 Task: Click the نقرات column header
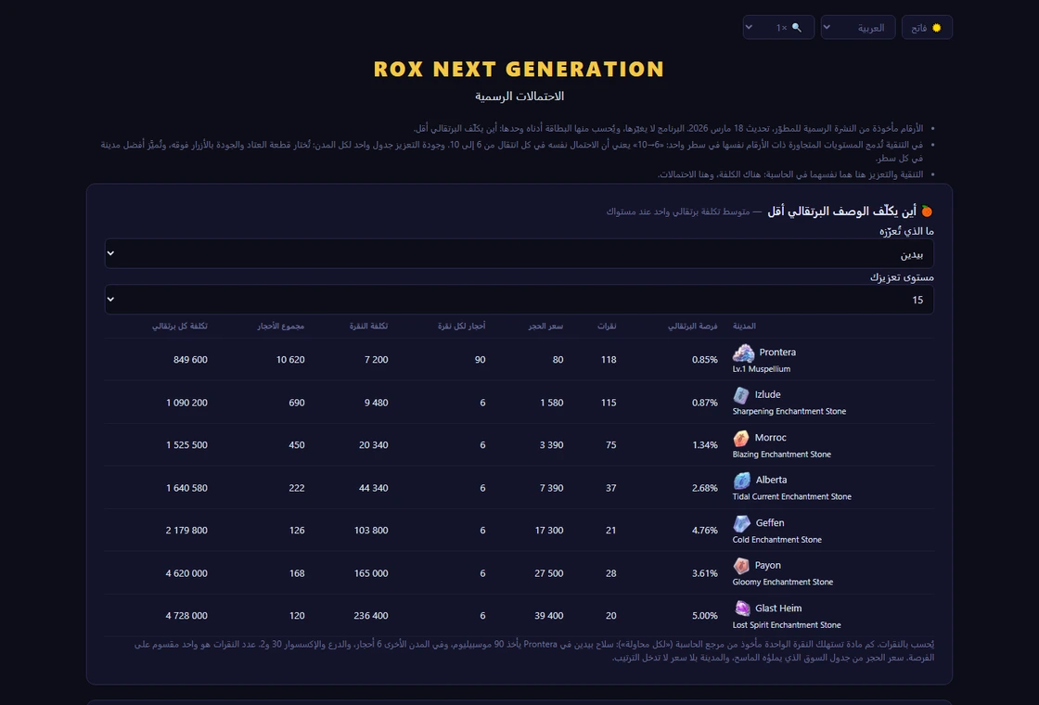tap(607, 326)
